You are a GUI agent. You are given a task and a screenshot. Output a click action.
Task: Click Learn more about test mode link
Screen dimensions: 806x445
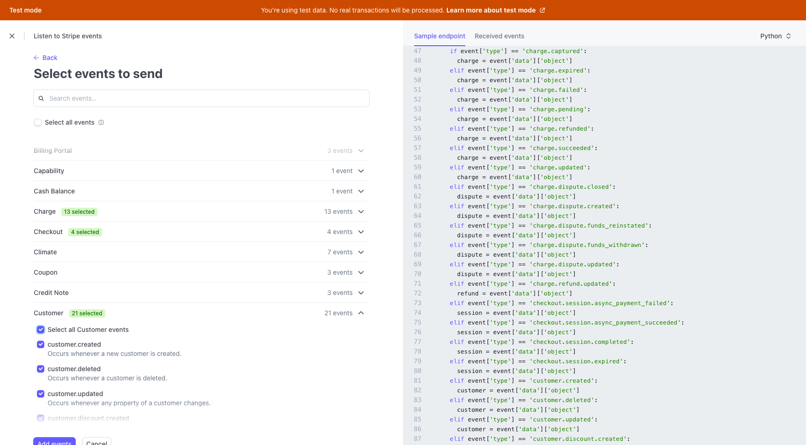(x=491, y=10)
